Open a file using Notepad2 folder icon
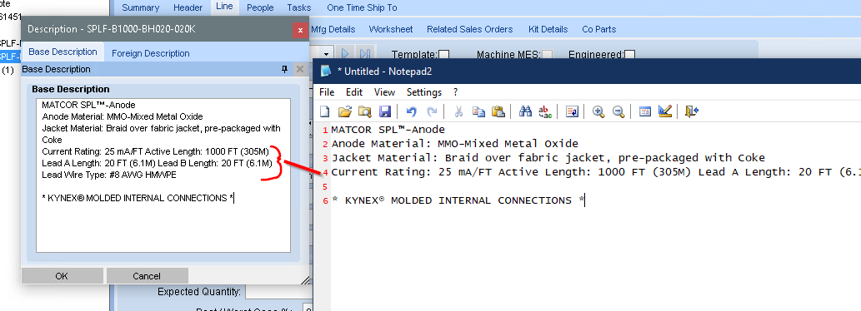Image resolution: width=861 pixels, height=311 pixels. tap(344, 111)
